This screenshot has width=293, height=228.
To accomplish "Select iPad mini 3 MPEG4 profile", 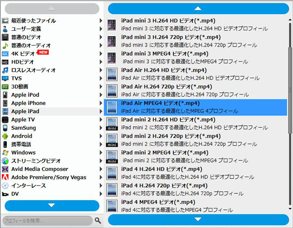I will coord(196,58).
